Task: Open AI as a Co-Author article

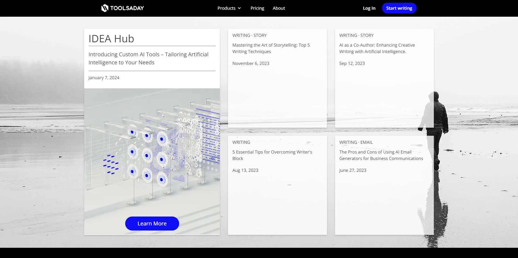Action: tap(377, 48)
